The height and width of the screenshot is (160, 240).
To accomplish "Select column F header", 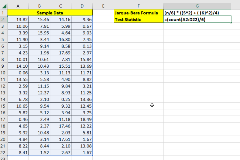I will pyautogui.click(x=139, y=6).
